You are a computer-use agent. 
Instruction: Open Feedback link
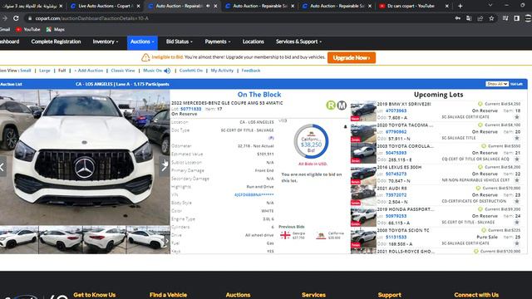(251, 71)
